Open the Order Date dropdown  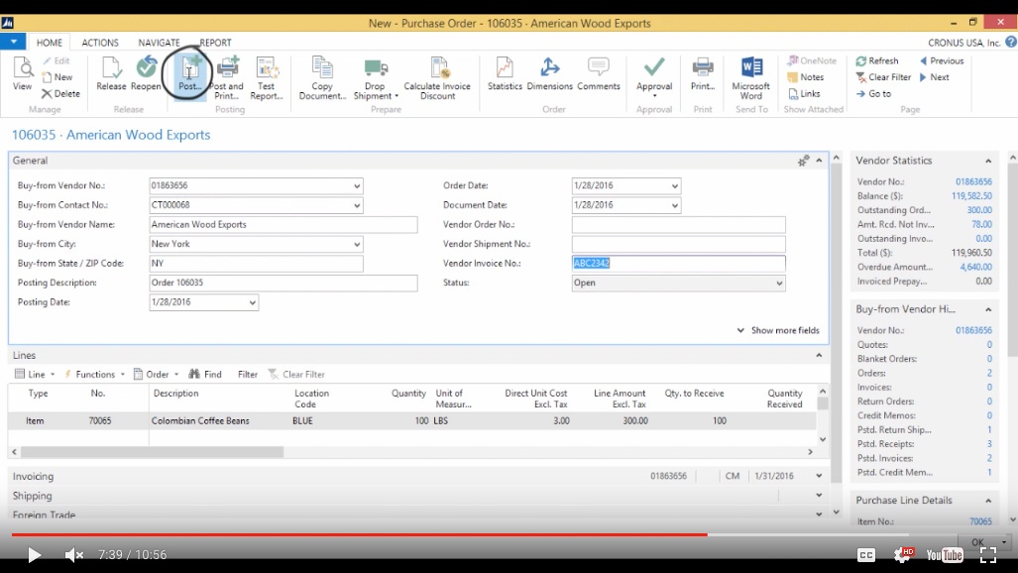click(675, 185)
